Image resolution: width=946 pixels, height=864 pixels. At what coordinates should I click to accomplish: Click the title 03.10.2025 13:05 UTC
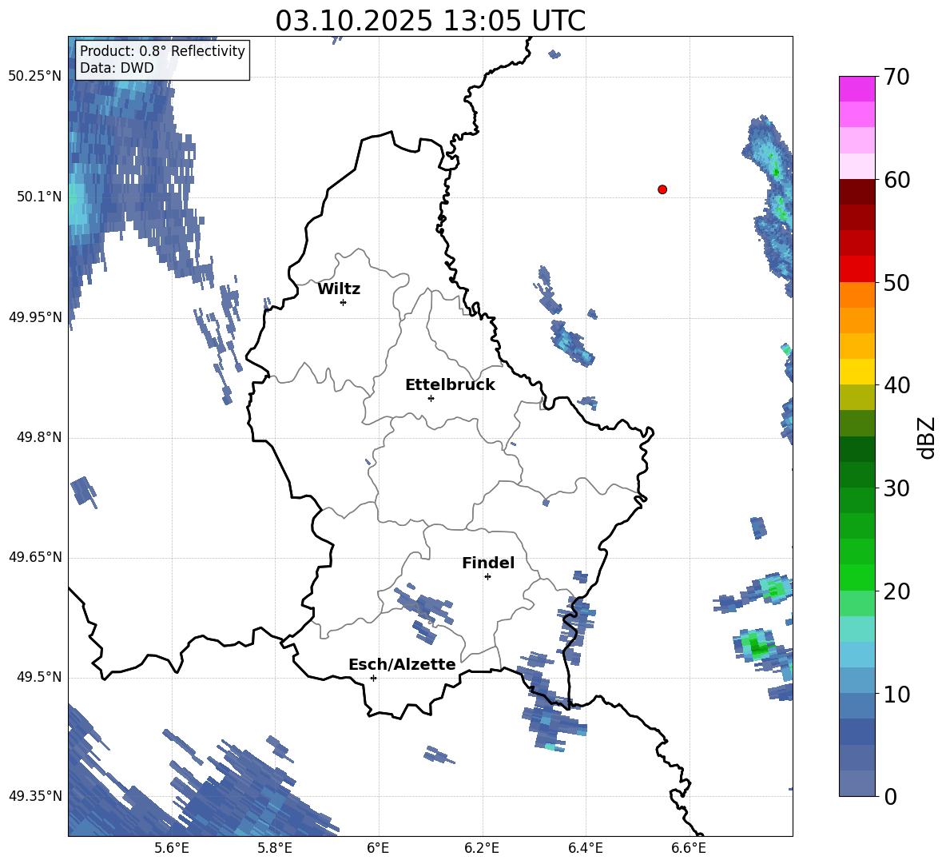click(x=430, y=21)
